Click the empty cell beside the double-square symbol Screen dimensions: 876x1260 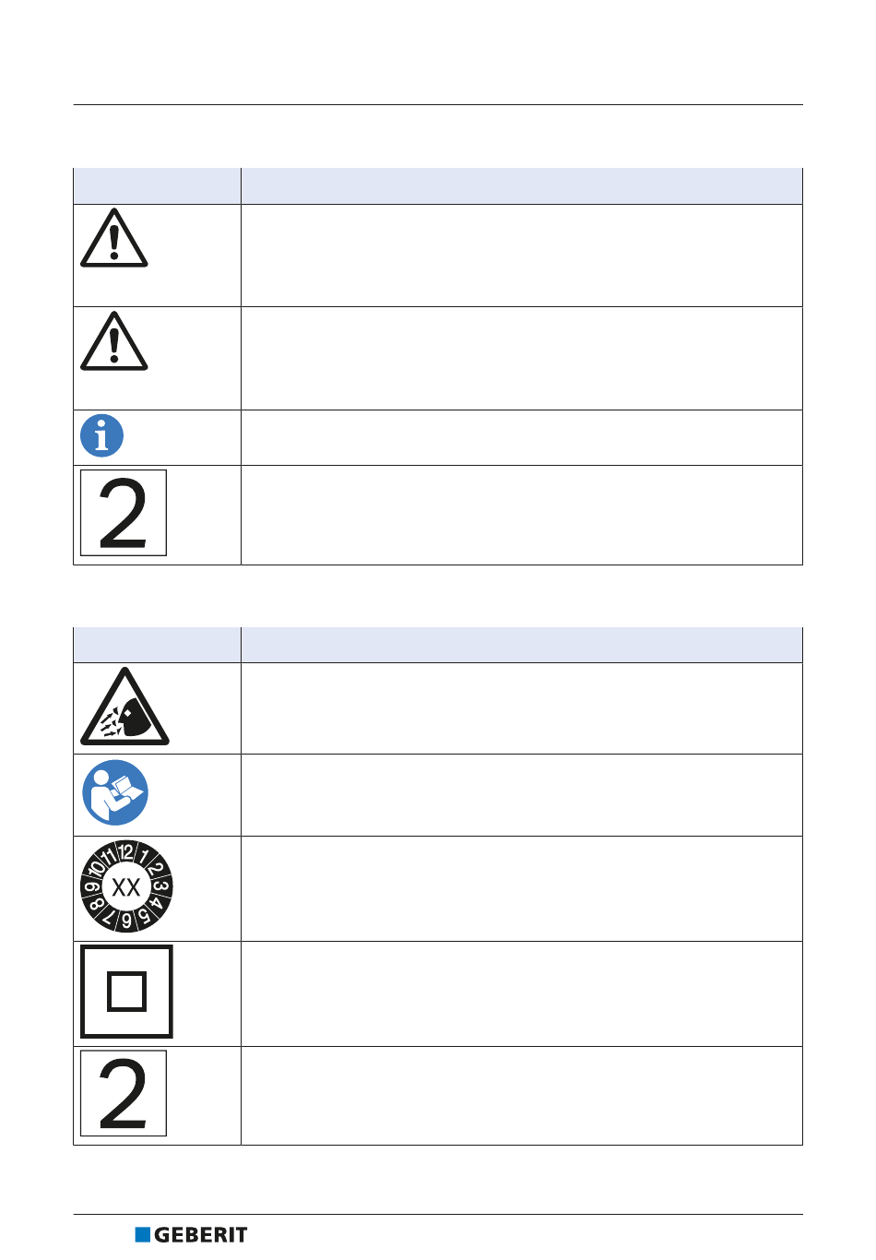(522, 993)
